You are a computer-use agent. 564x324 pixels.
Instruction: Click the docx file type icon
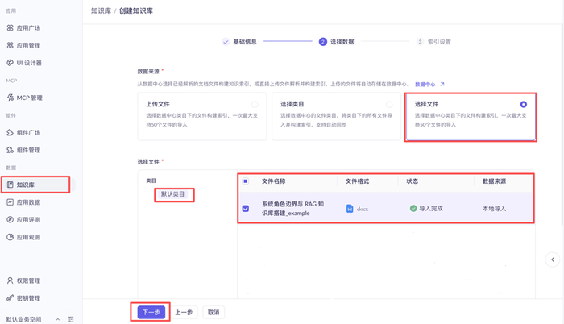[x=350, y=209]
